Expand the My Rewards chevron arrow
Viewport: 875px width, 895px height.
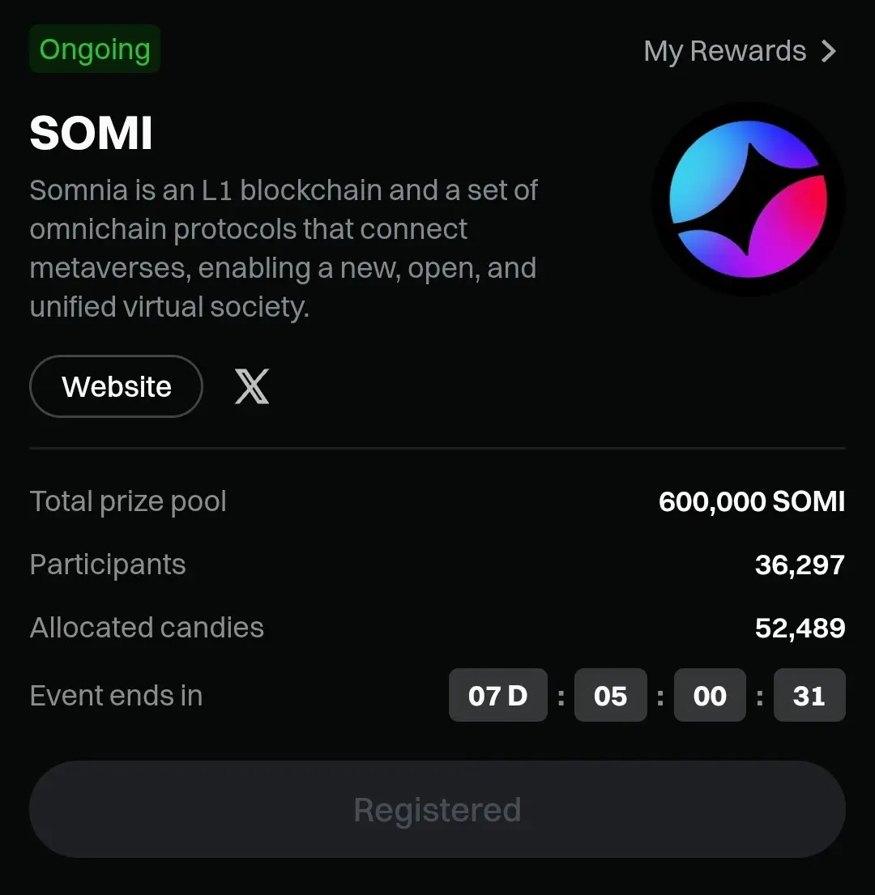tap(829, 51)
